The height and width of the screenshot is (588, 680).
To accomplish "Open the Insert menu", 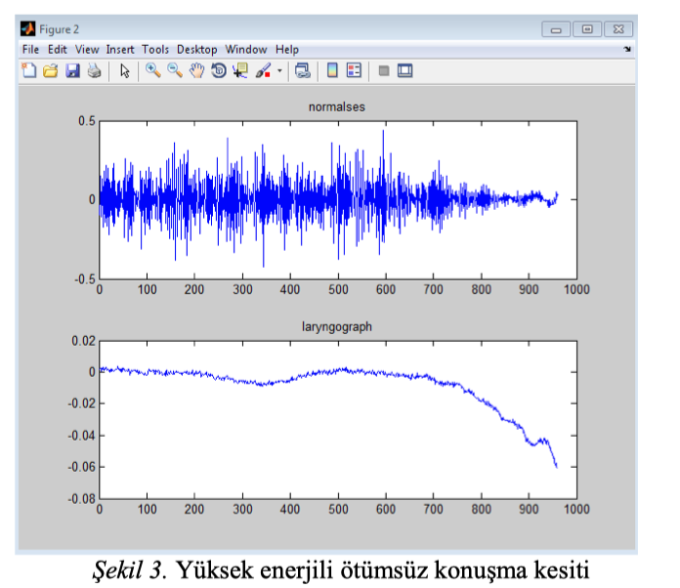I will 120,49.
